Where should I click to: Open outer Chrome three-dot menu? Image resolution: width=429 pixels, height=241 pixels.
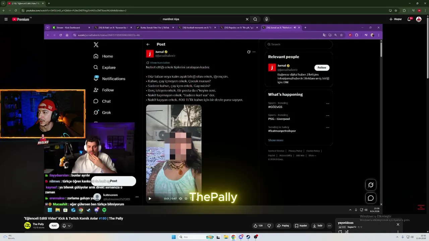[x=425, y=10]
